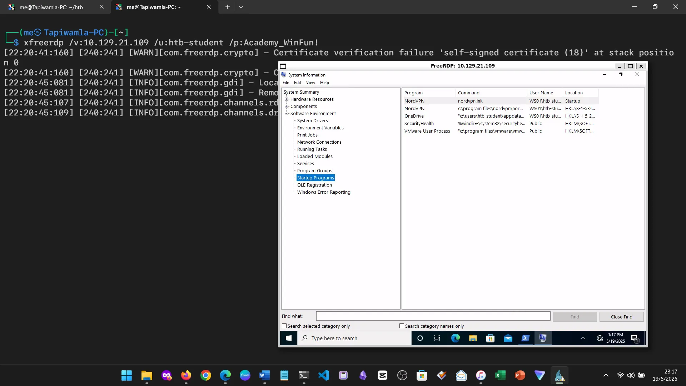This screenshot has width=686, height=386.
Task: Click remote Windows Start button
Action: 289,338
